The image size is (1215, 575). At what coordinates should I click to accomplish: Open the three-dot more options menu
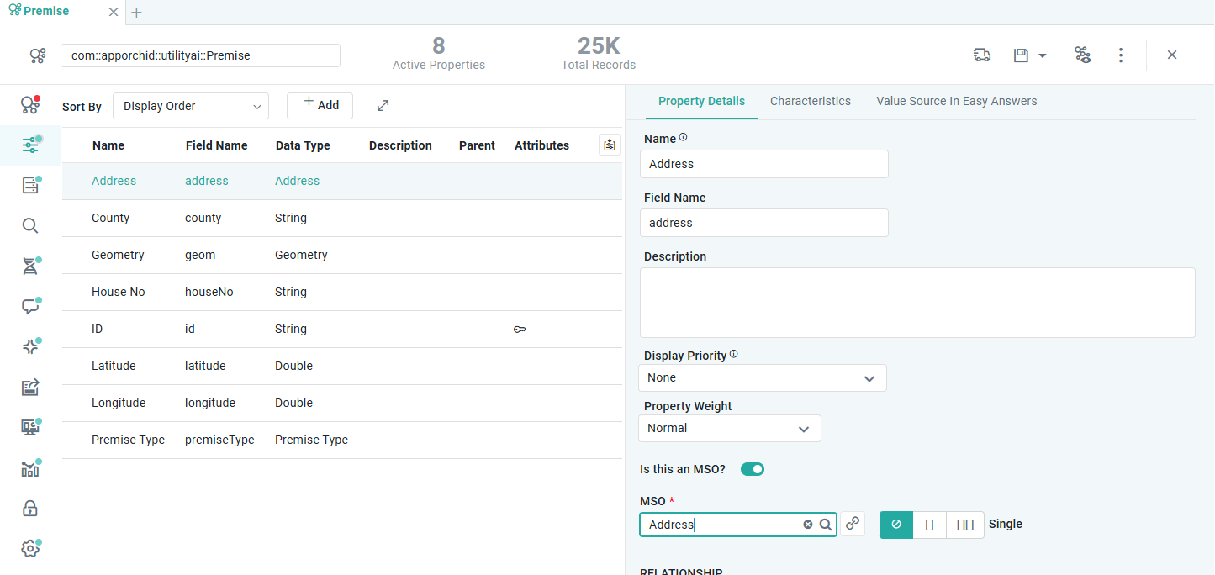(x=1120, y=55)
